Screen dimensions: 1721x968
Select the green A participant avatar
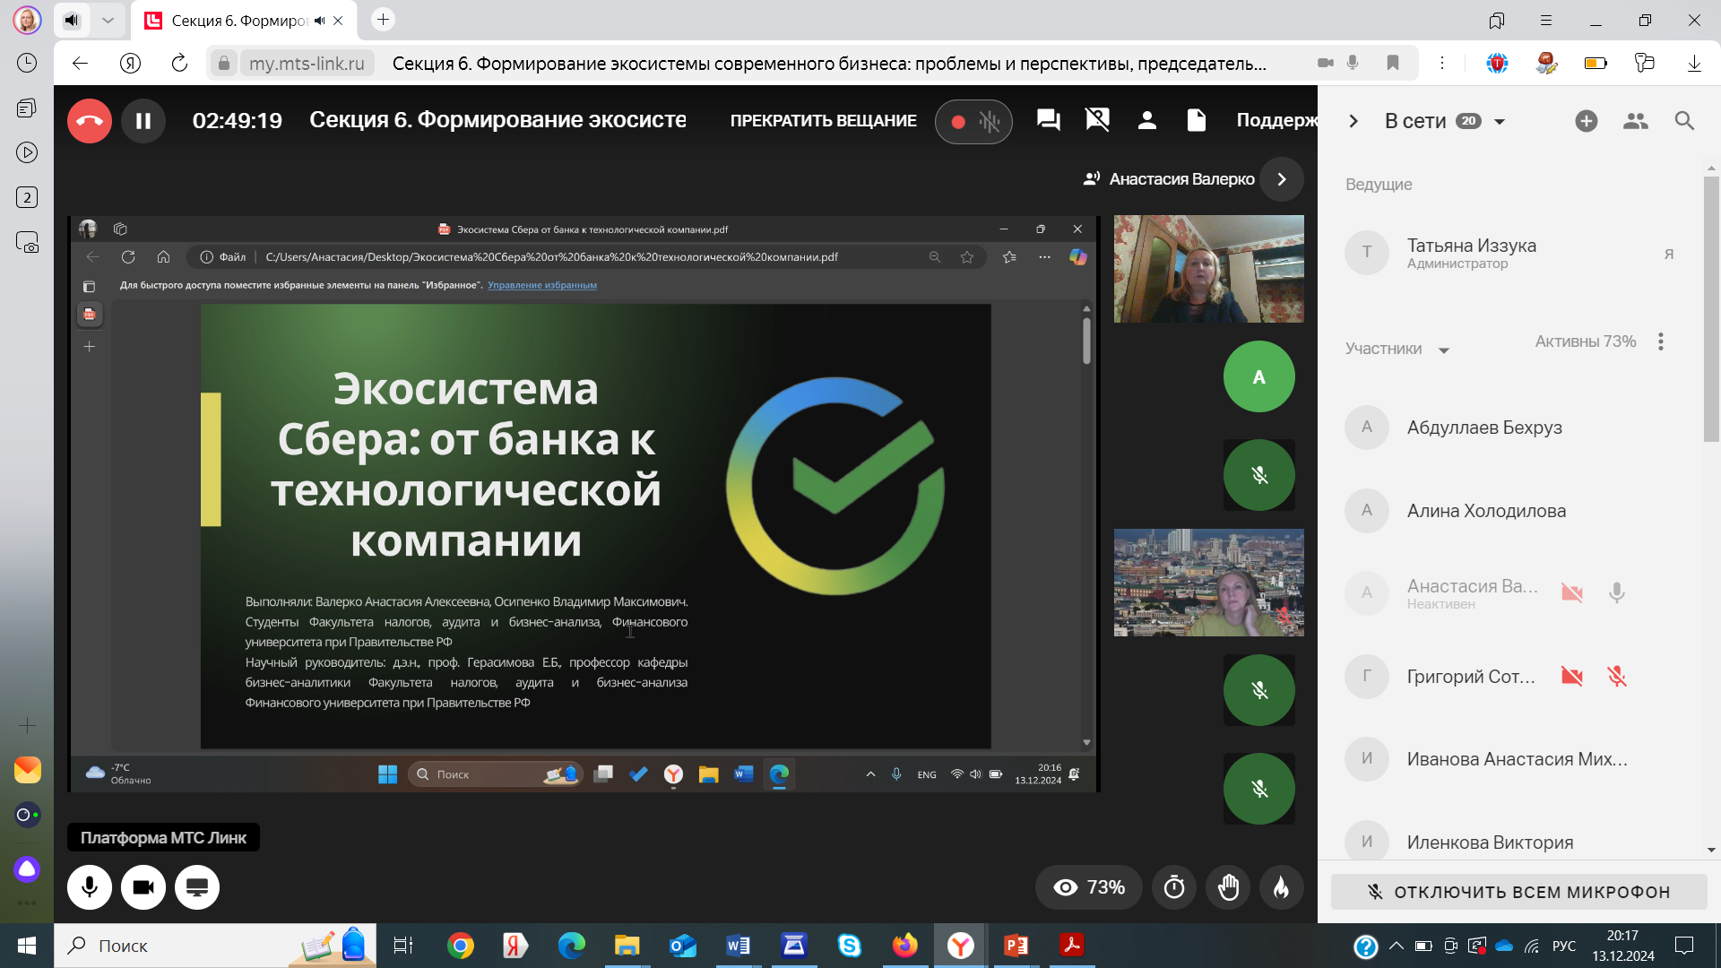click(1259, 376)
